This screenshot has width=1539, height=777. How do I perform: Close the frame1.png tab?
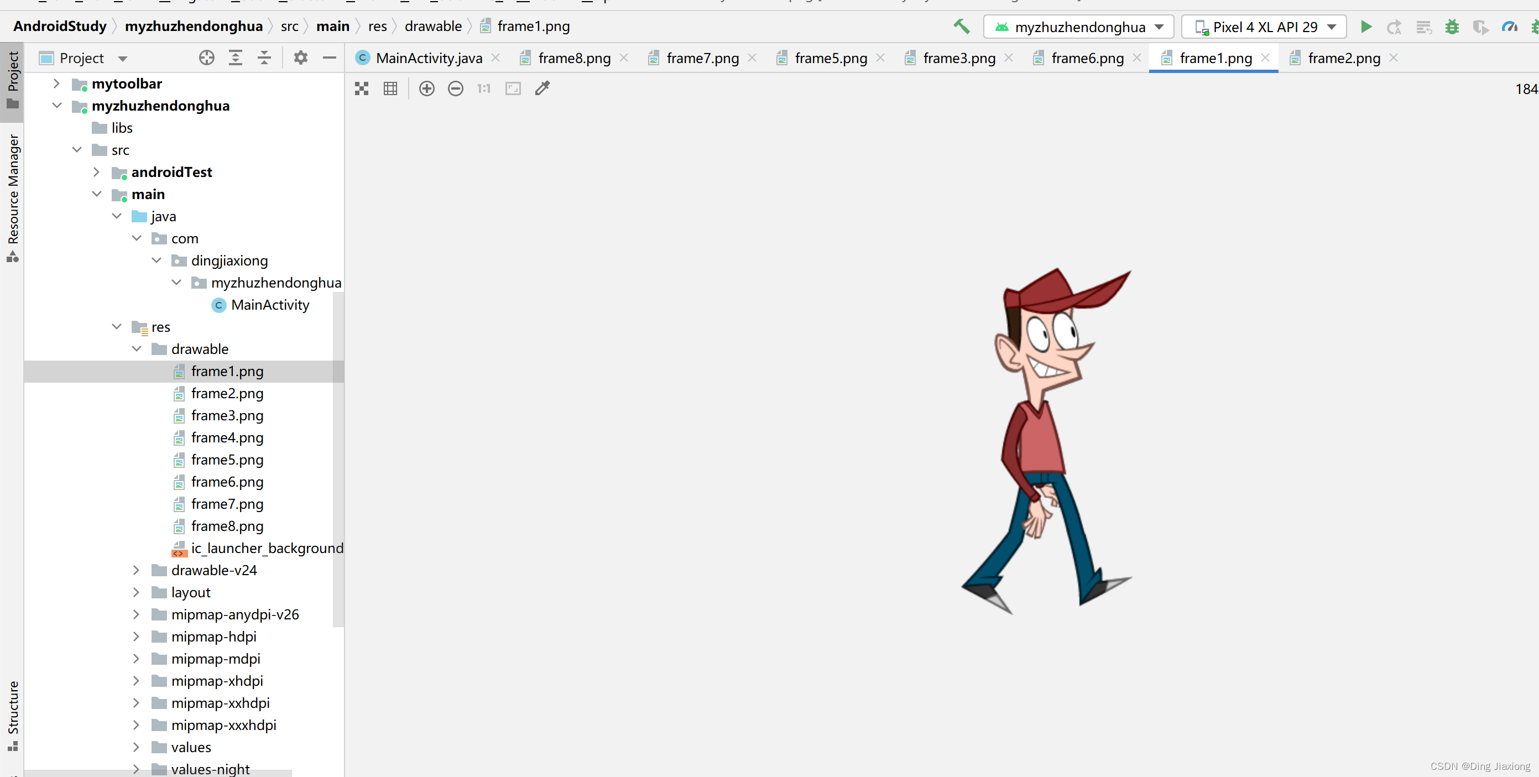point(1265,58)
